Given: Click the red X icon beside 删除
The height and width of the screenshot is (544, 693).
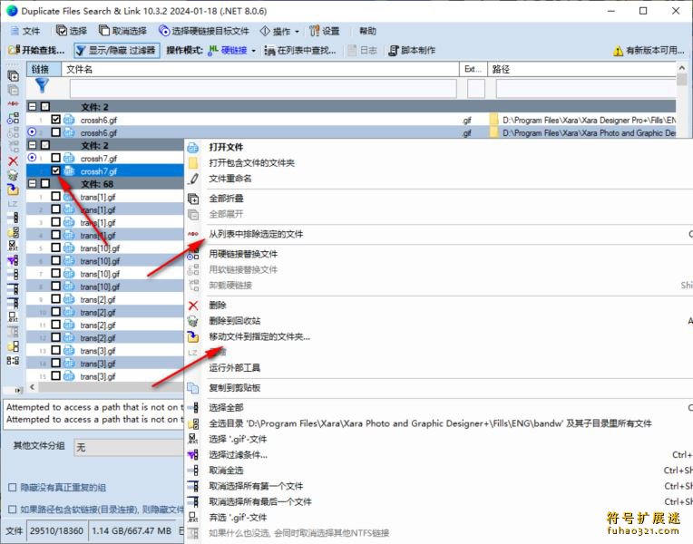Looking at the screenshot, I should pyautogui.click(x=193, y=306).
